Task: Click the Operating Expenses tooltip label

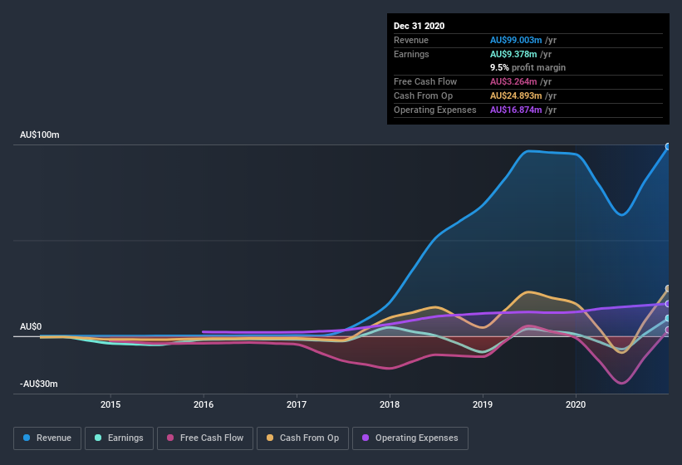Action: (x=435, y=110)
